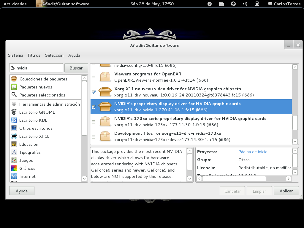The width and height of the screenshot is (304, 228).
Task: Click details pane horizontal scroll right arrow
Action: (x=289, y=178)
